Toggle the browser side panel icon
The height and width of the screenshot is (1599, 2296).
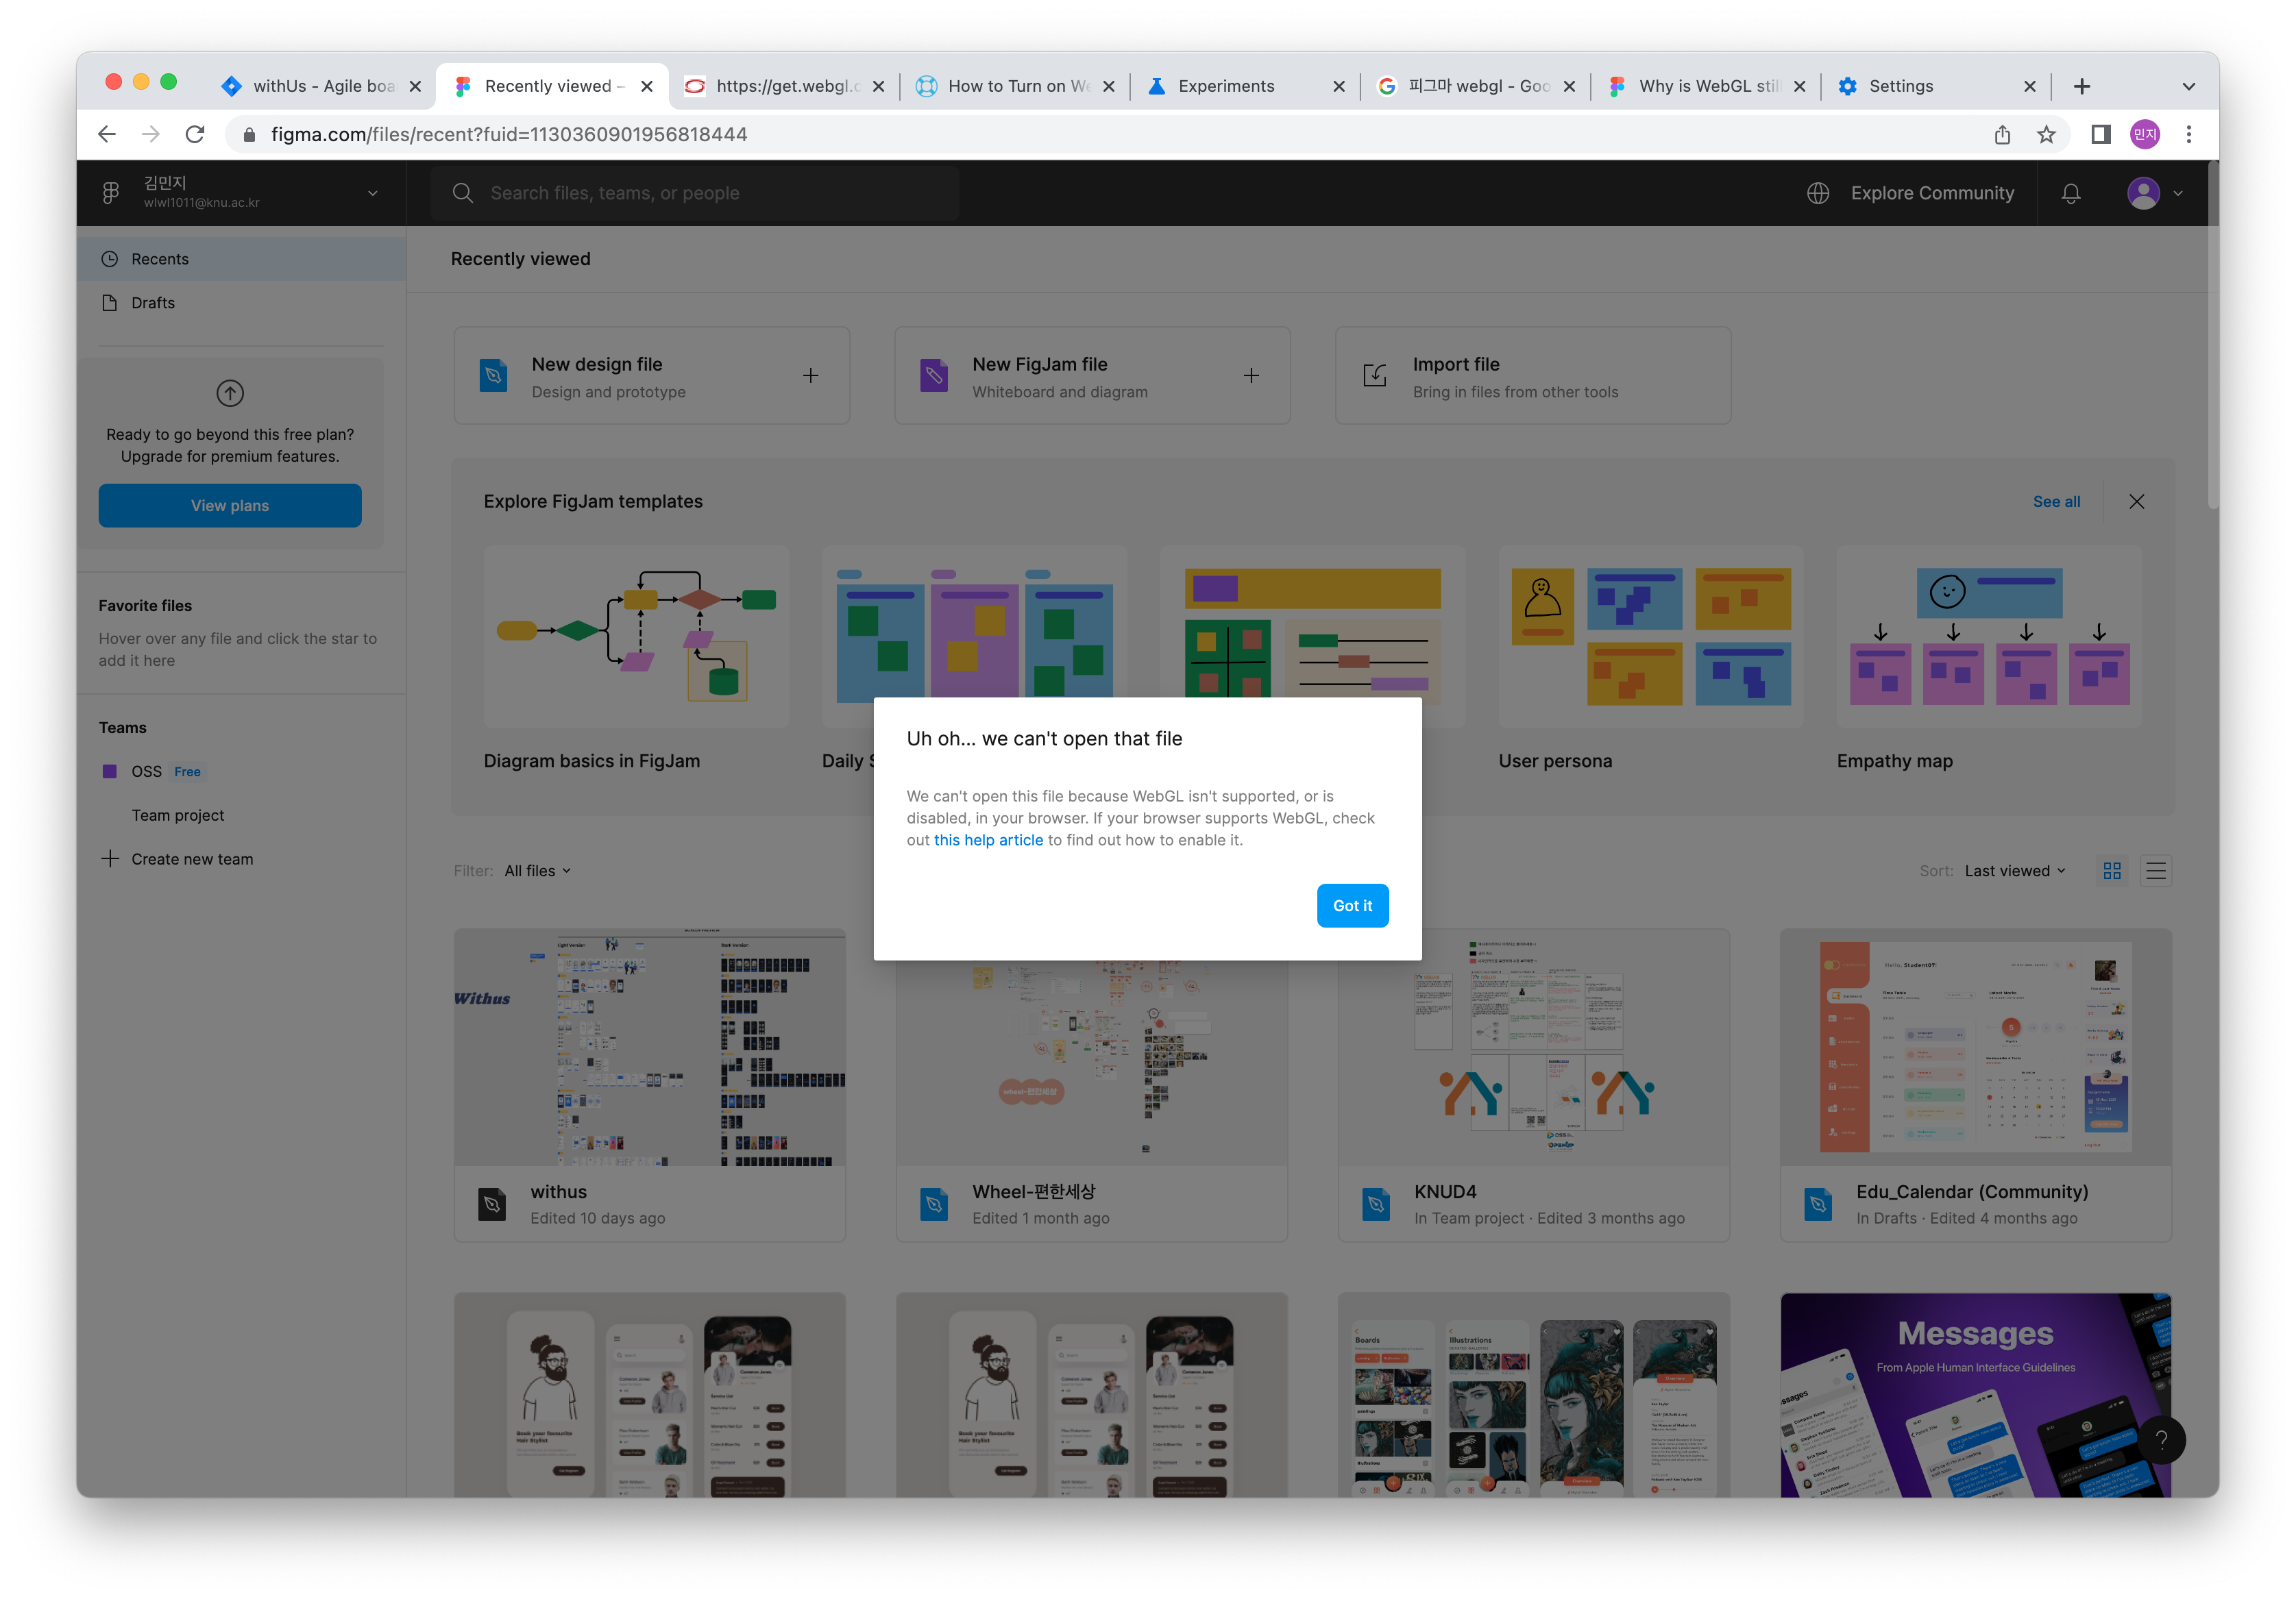click(2101, 134)
